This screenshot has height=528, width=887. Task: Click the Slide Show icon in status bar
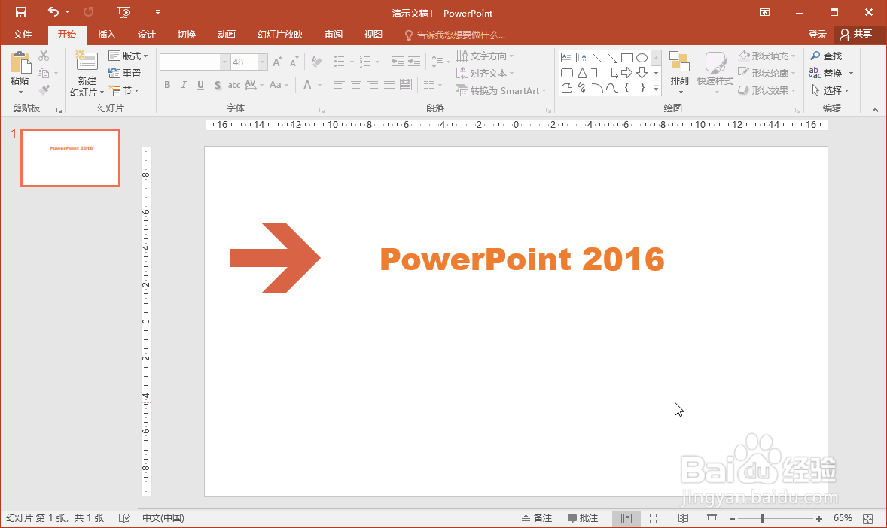point(712,518)
